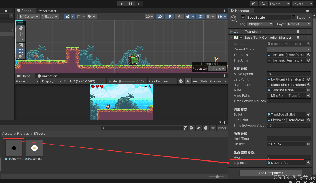
Task: Toggle grid snapping icon in Scene toolbar
Action: click(x=67, y=17)
